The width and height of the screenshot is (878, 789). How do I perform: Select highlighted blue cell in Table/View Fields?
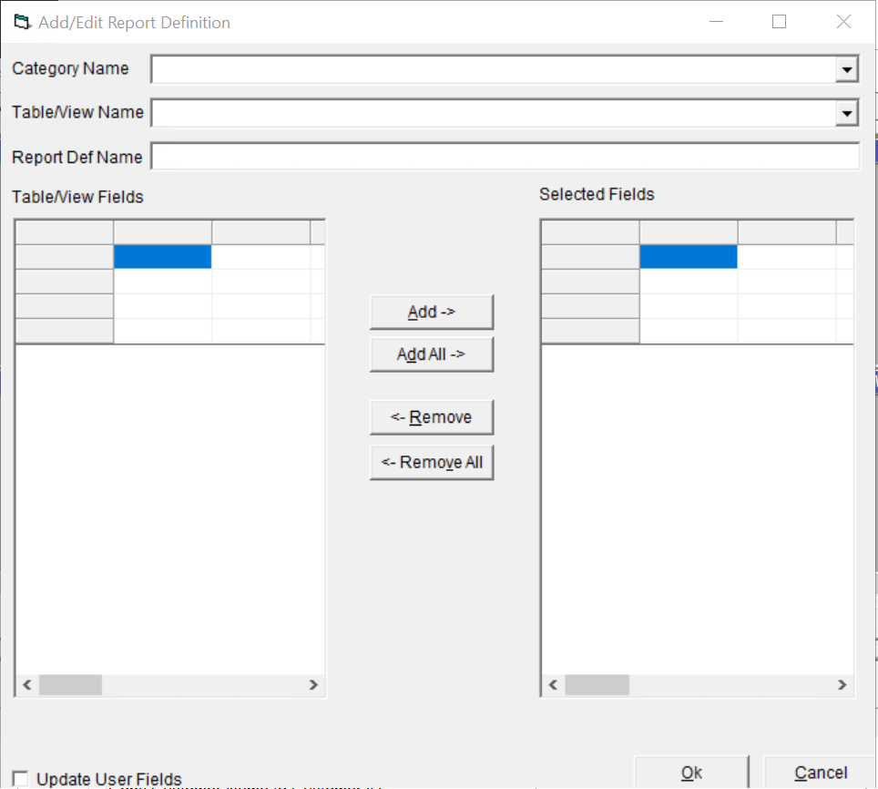click(162, 258)
